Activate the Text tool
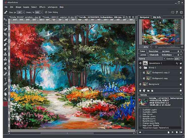Screen dimensions: 189x138 click(5, 79)
